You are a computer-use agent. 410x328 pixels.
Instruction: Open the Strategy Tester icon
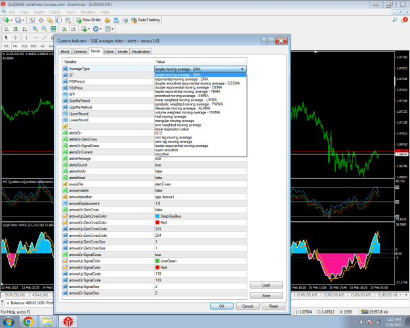68,20
